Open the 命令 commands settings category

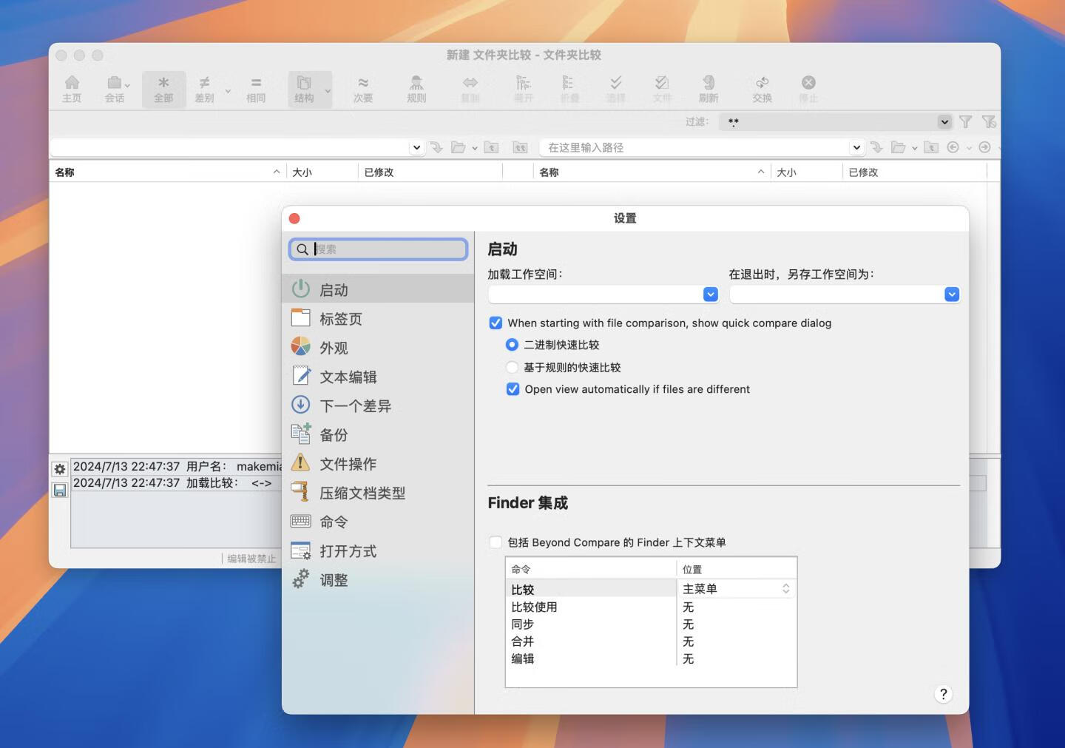tap(378, 522)
